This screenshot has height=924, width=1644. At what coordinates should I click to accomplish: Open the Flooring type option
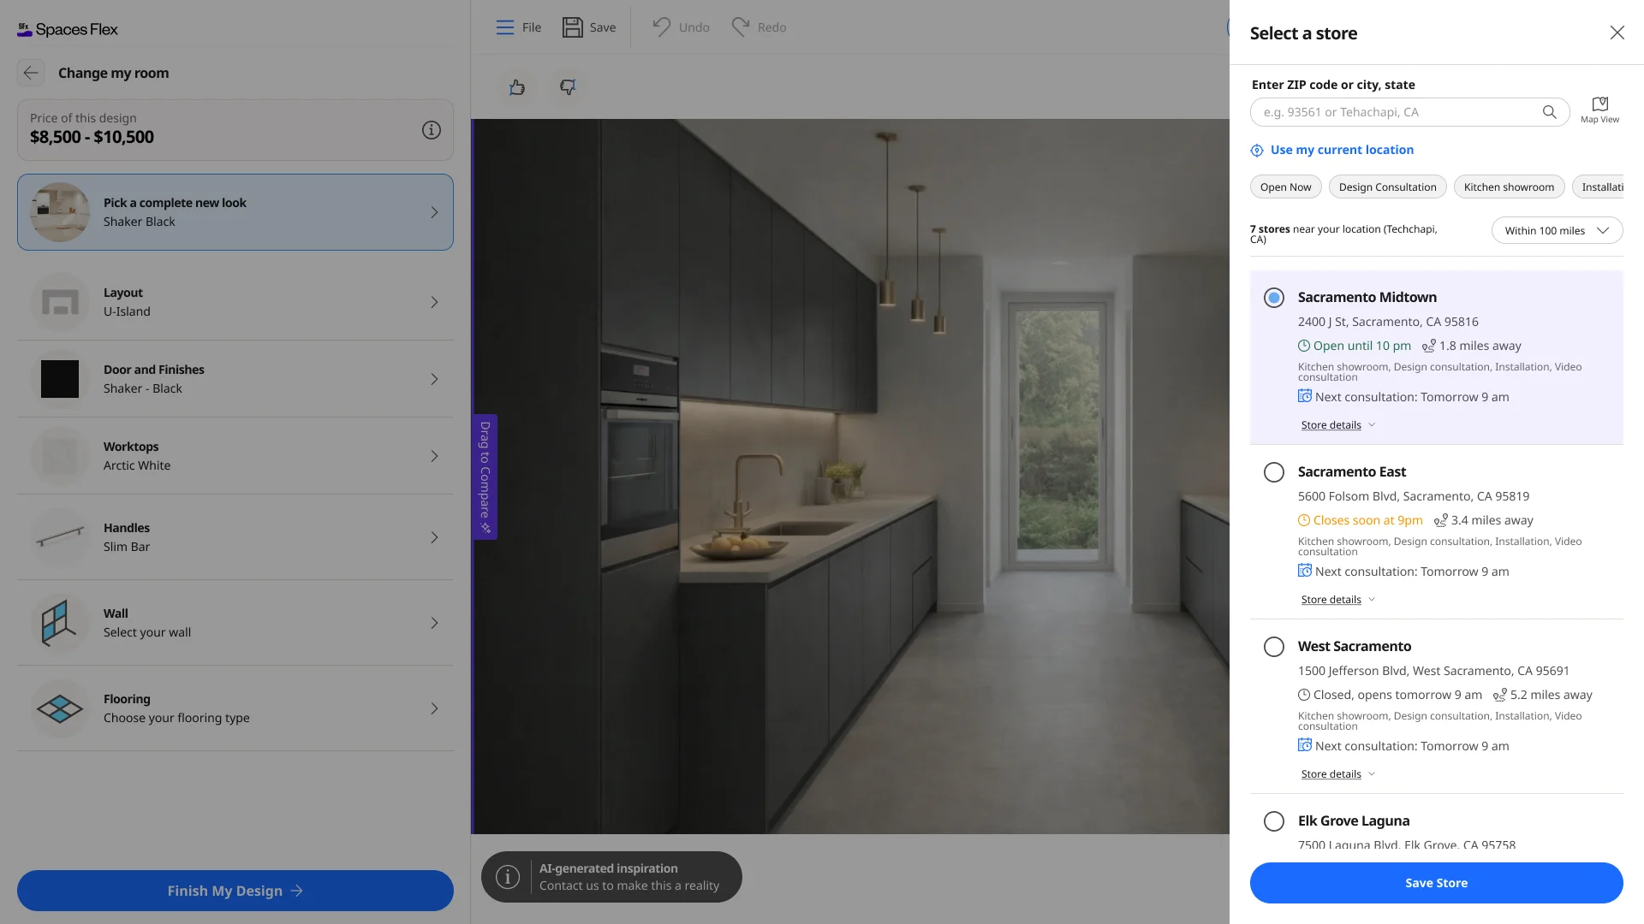(235, 708)
